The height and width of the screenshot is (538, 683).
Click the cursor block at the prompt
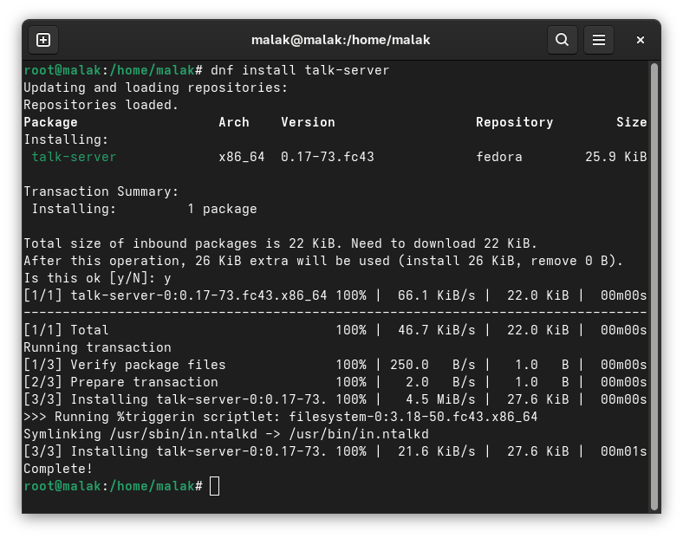214,486
